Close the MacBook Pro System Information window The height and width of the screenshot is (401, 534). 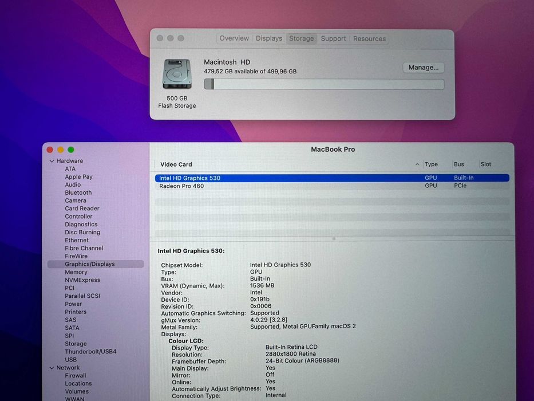coord(50,150)
